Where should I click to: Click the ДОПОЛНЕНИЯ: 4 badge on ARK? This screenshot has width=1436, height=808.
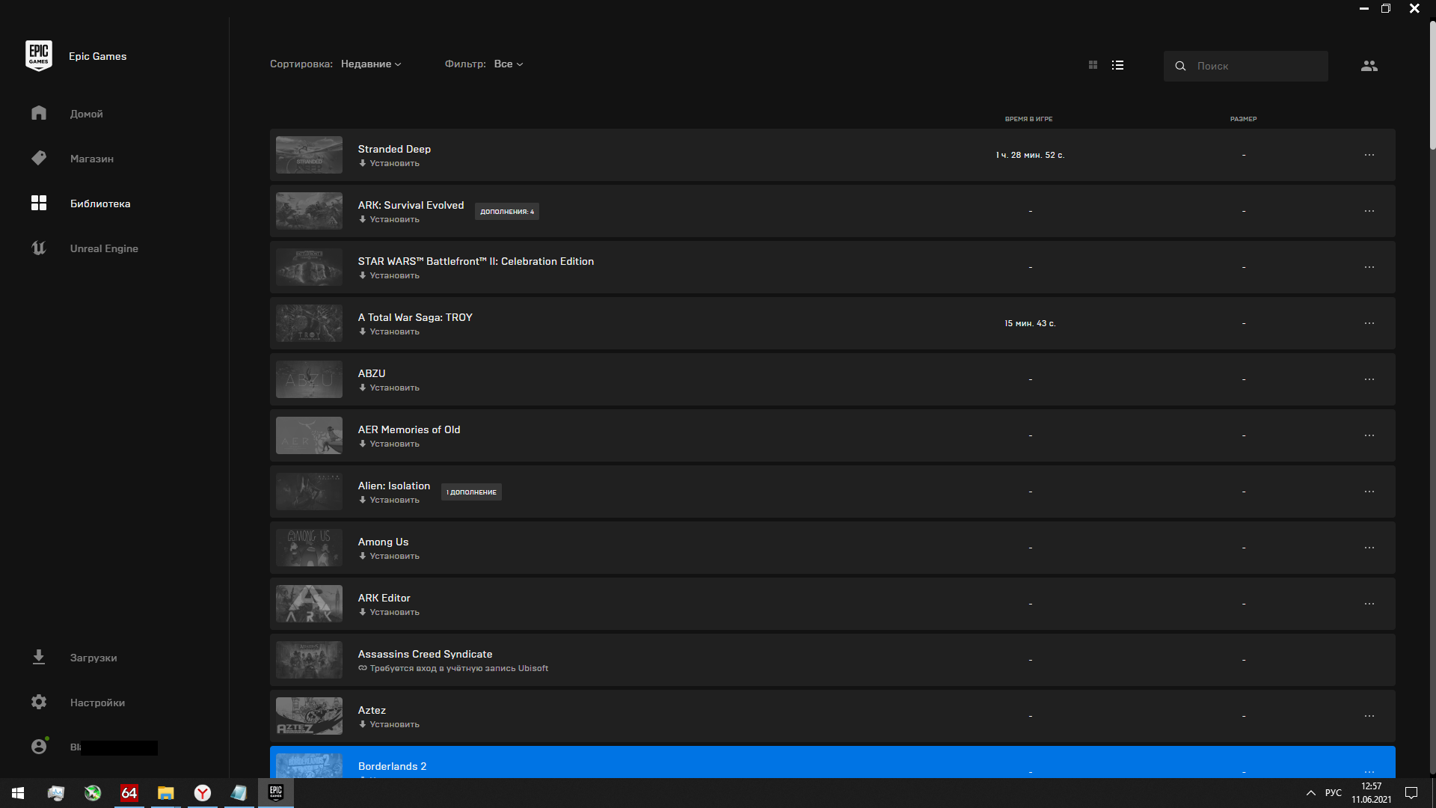[x=507, y=212]
